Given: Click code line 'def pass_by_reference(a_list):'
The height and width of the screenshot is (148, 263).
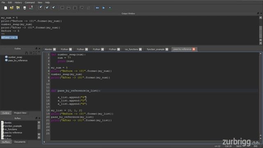Looking at the screenshot, I should 76,90.
